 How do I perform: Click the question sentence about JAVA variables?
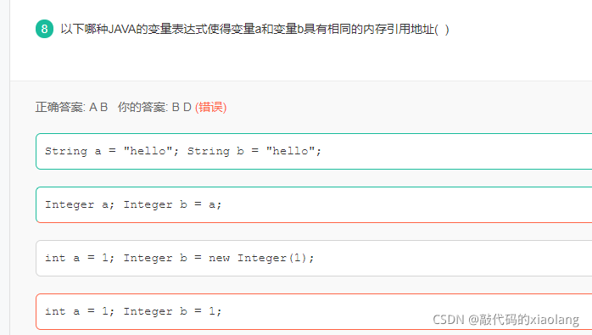pos(254,29)
